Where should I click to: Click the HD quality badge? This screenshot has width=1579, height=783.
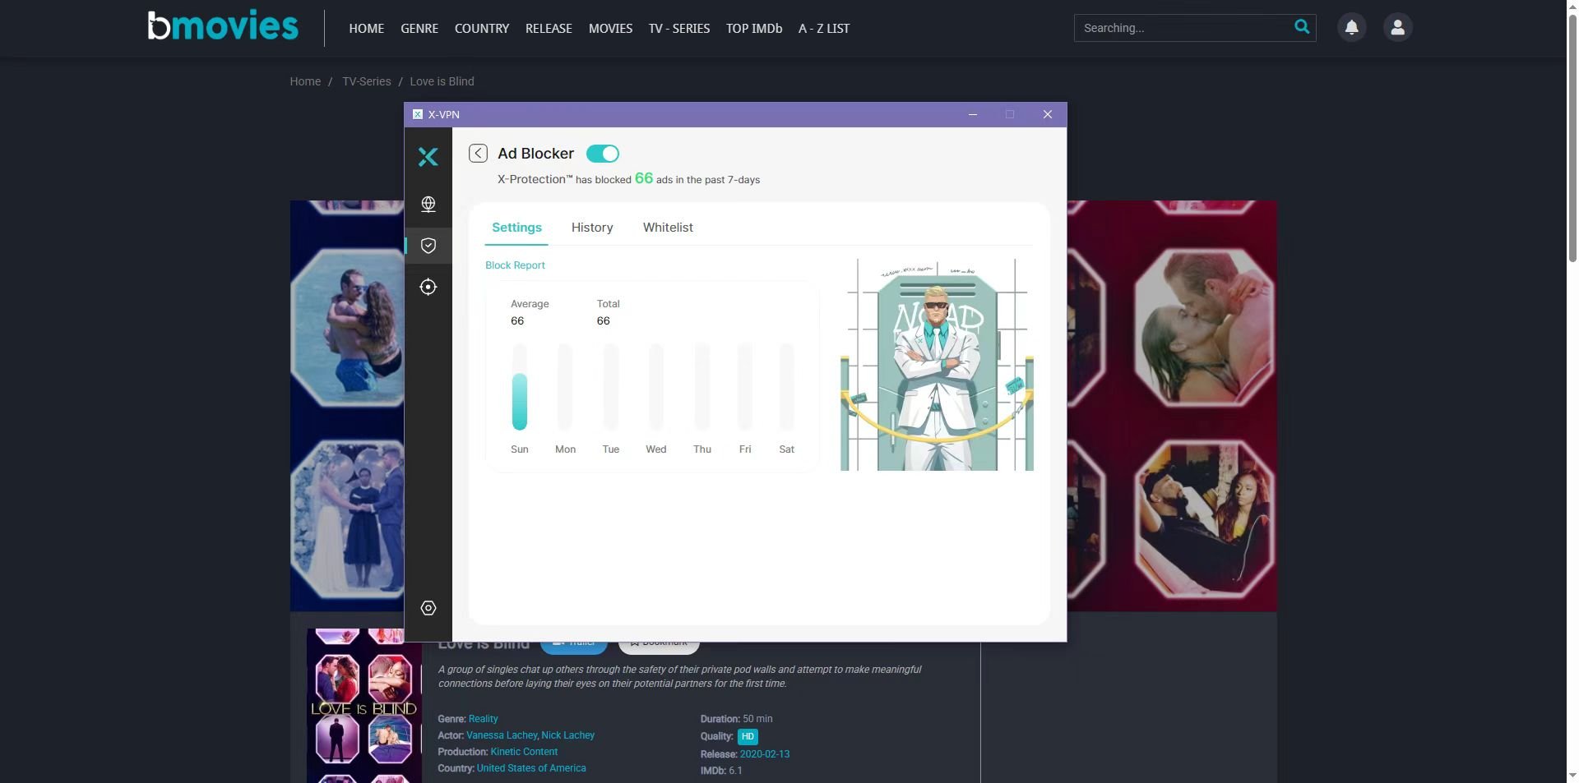click(x=748, y=737)
